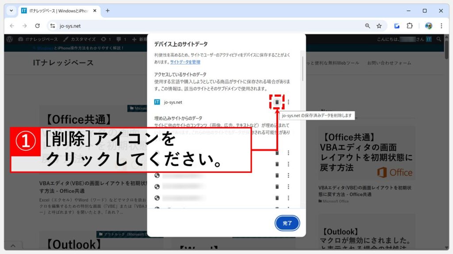Image resolution: width=453 pixels, height=254 pixels.
Task: Open the サイトデータを管理 link
Action: [185, 62]
